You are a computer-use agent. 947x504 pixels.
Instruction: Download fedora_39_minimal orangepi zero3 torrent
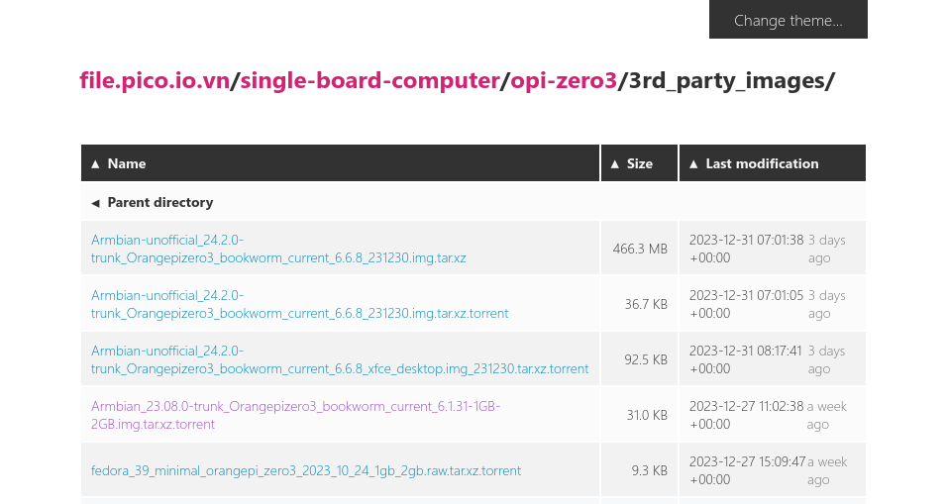(x=306, y=470)
